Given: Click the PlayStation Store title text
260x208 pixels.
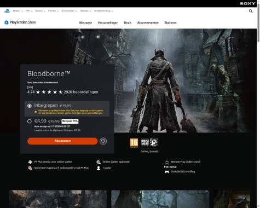Looking at the screenshot, I should coord(23,22).
